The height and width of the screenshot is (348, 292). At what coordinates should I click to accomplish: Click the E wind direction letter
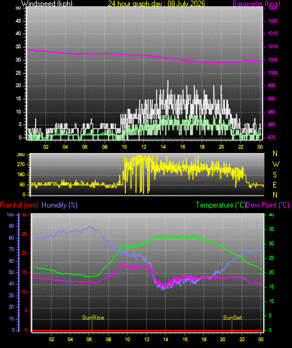(x=274, y=184)
